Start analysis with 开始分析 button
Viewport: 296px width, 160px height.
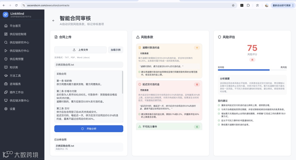point(89,129)
